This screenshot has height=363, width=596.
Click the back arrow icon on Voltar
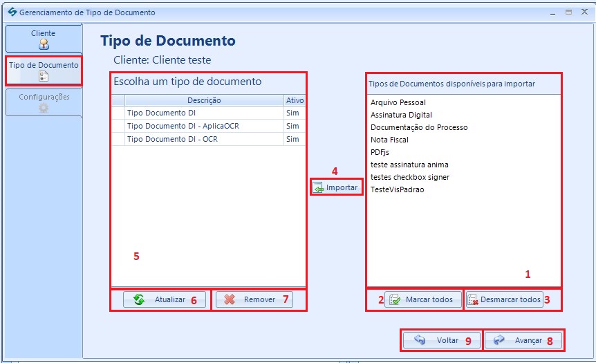[x=420, y=339]
